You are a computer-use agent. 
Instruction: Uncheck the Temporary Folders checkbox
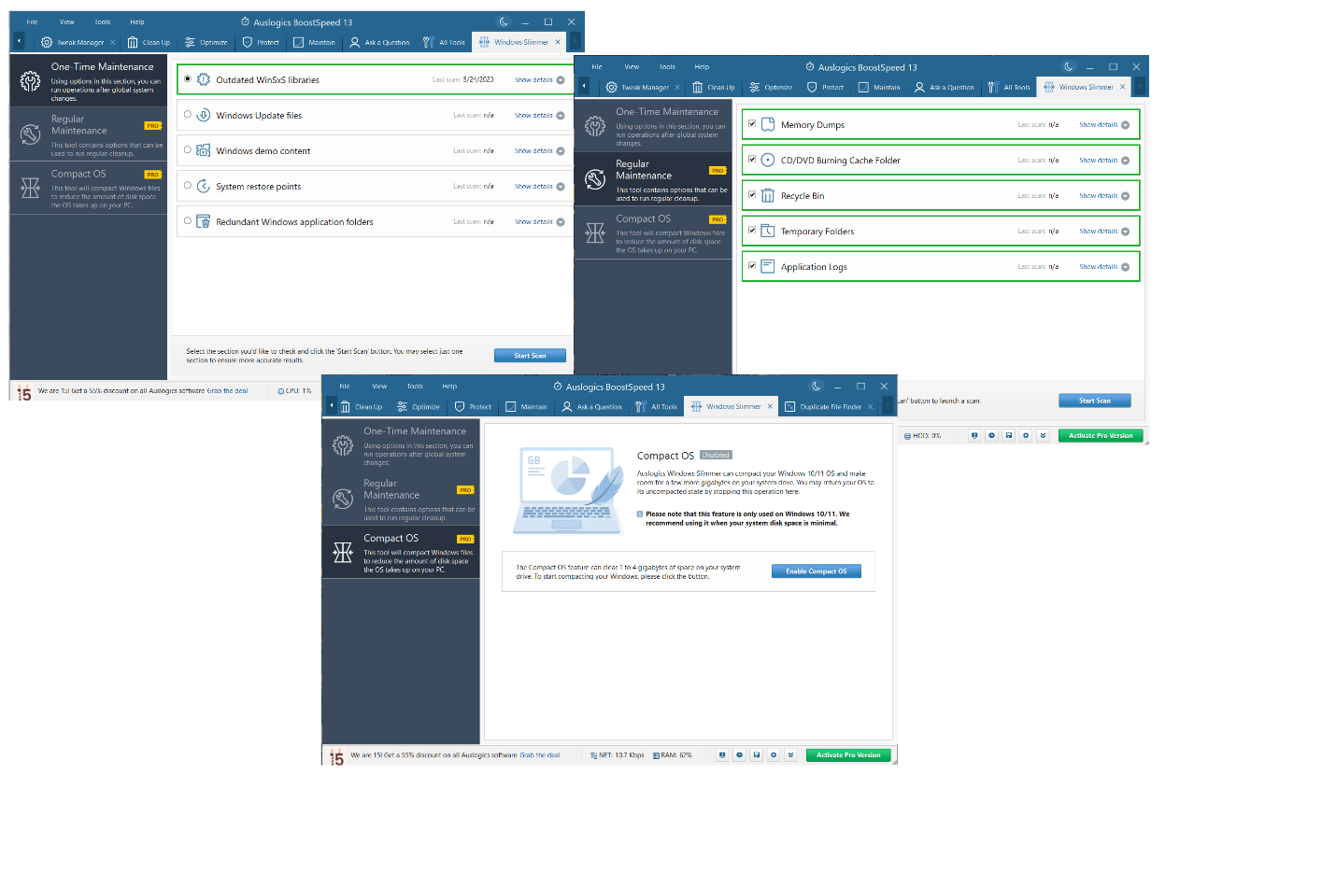(752, 230)
